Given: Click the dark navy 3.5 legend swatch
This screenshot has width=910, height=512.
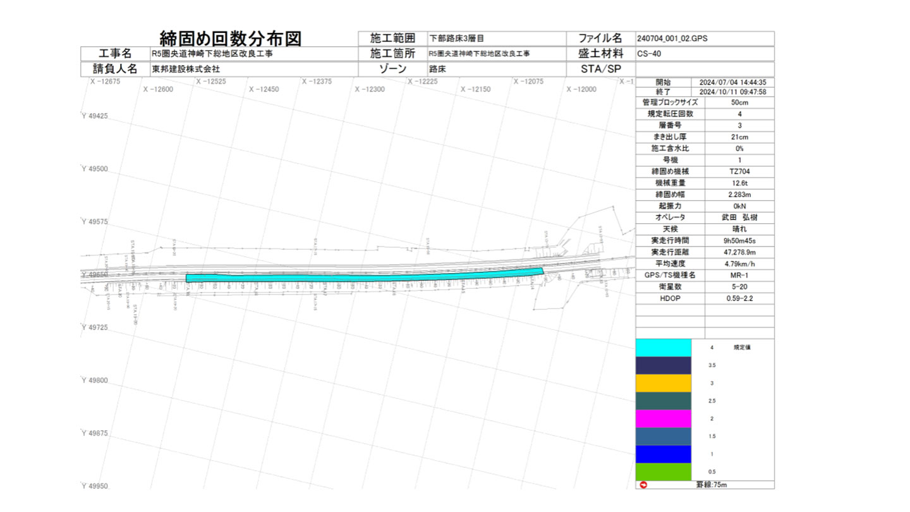Looking at the screenshot, I should click(x=663, y=365).
